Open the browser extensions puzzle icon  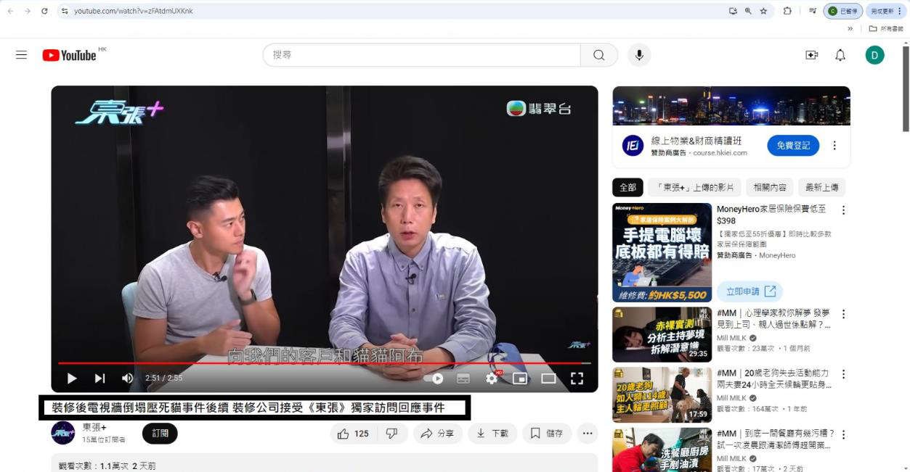(x=787, y=11)
